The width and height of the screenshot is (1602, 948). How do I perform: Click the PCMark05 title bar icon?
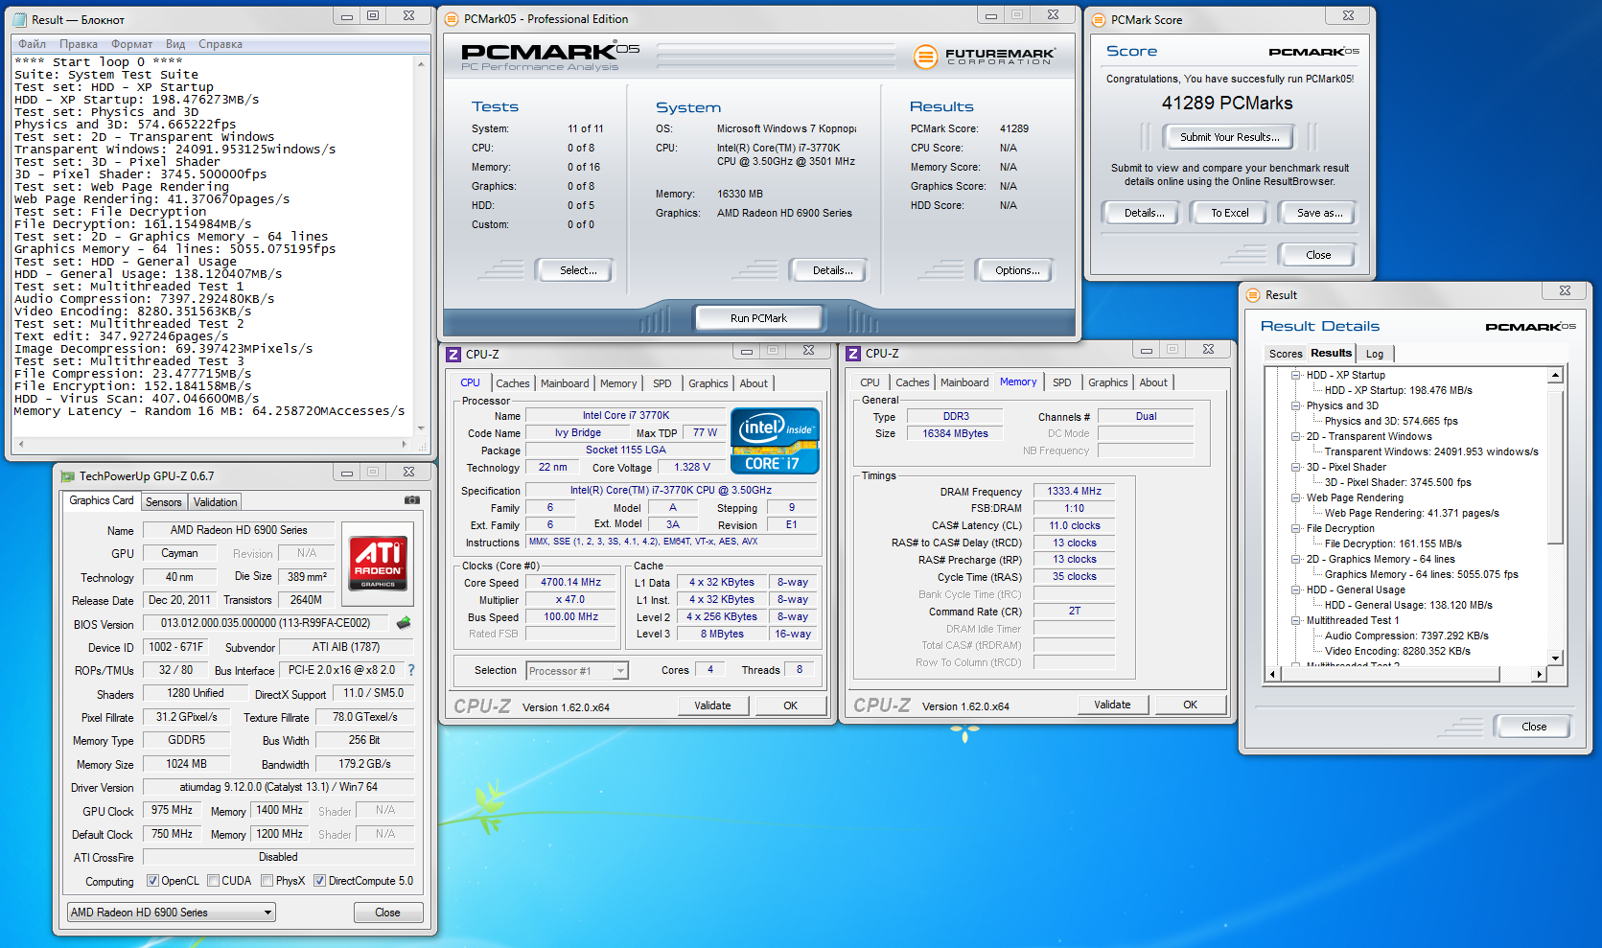click(x=452, y=19)
